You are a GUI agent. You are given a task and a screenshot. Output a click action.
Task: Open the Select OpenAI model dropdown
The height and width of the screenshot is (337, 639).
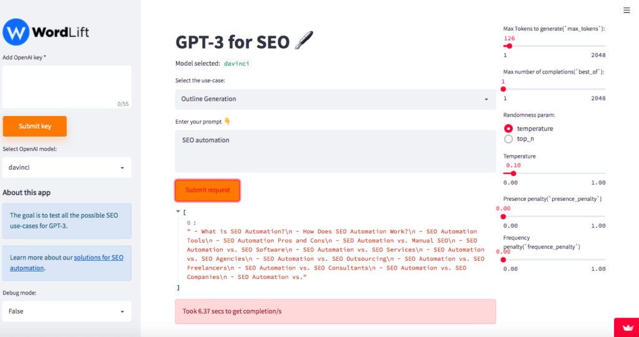tap(67, 167)
